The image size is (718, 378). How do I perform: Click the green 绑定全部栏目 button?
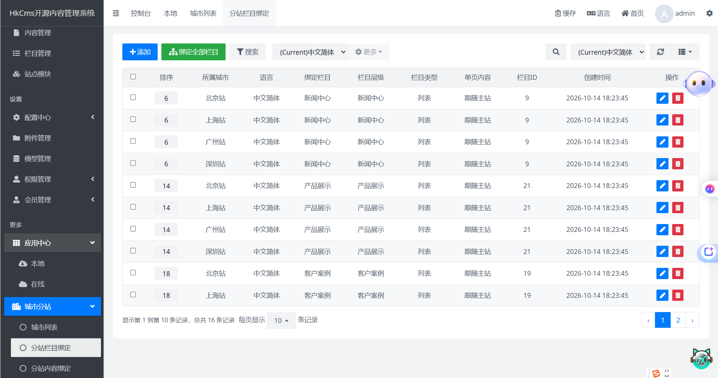(x=193, y=52)
